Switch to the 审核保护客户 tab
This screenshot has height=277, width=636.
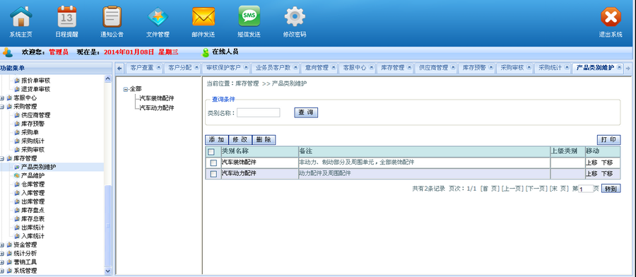click(x=223, y=68)
